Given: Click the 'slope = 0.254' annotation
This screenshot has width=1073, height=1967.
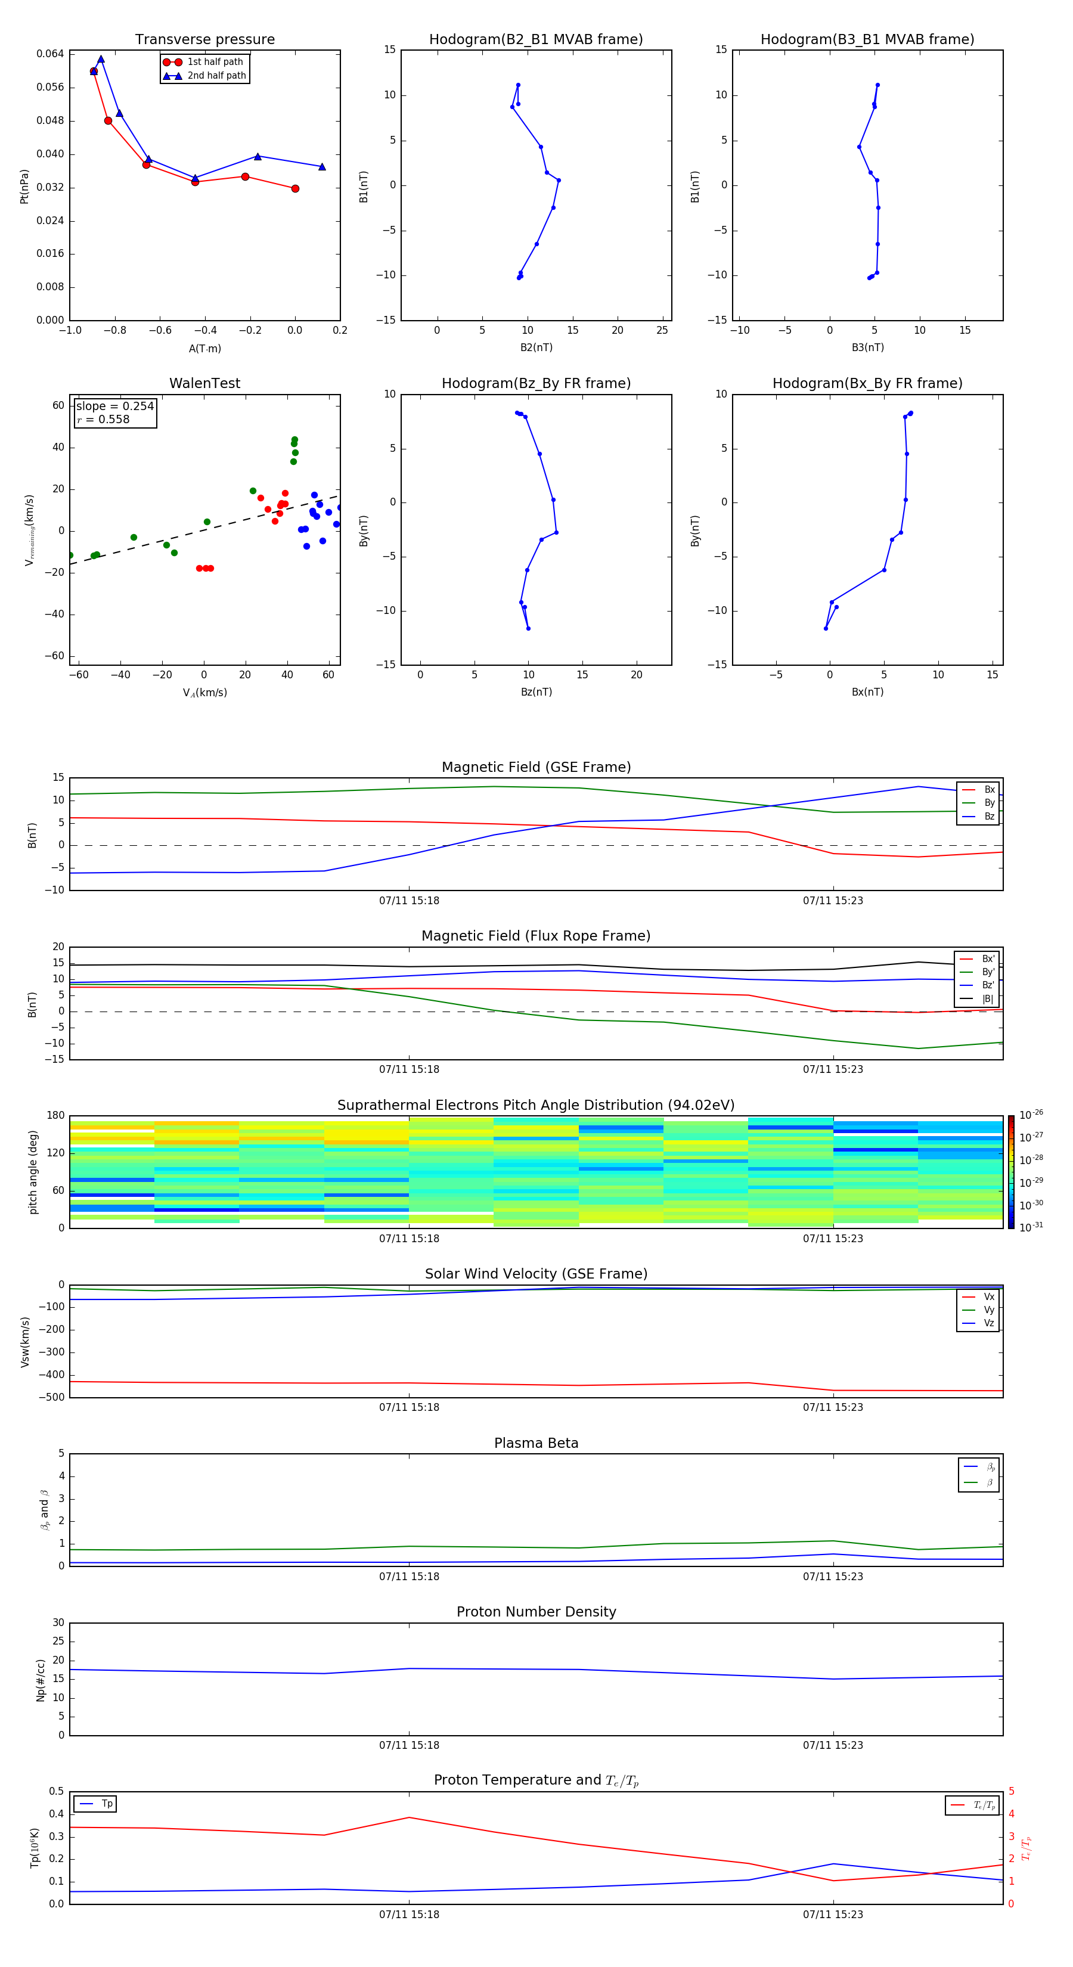Looking at the screenshot, I should coord(115,407).
